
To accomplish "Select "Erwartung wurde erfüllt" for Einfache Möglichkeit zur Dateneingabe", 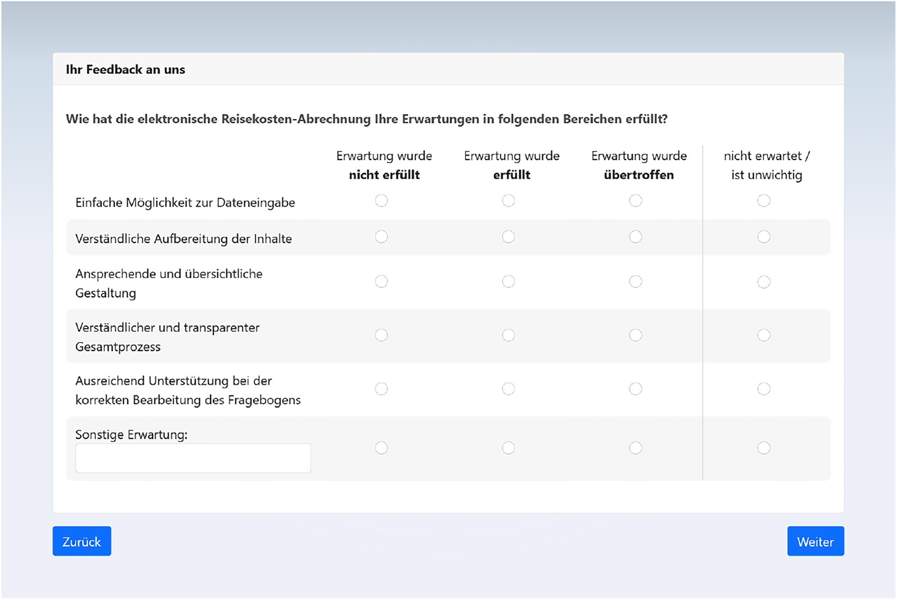I will click(508, 201).
